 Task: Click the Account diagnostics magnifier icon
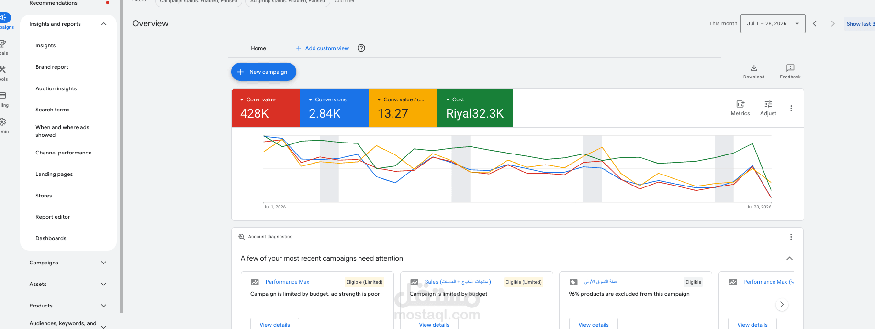[x=241, y=237]
